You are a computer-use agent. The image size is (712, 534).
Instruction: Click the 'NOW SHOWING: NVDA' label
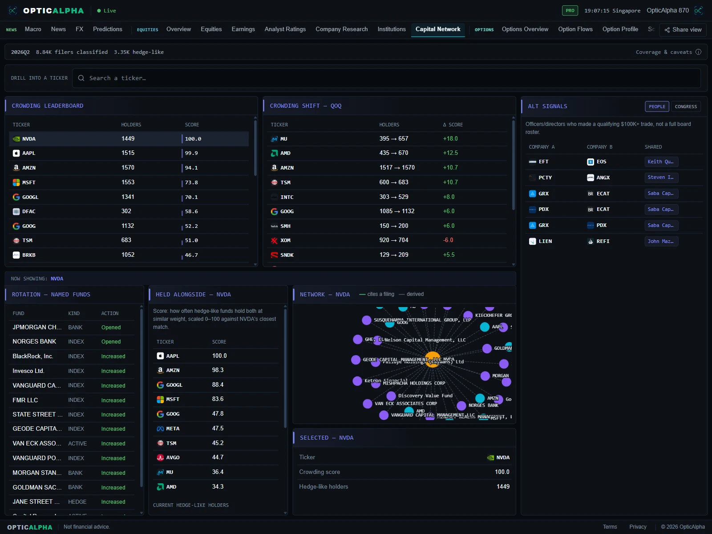37,279
